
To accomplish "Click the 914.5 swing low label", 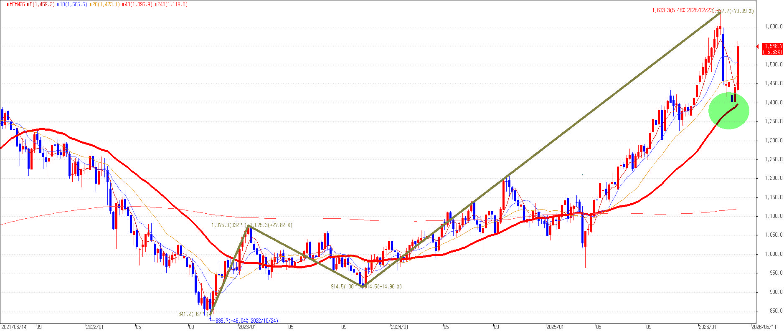I will tap(345, 287).
